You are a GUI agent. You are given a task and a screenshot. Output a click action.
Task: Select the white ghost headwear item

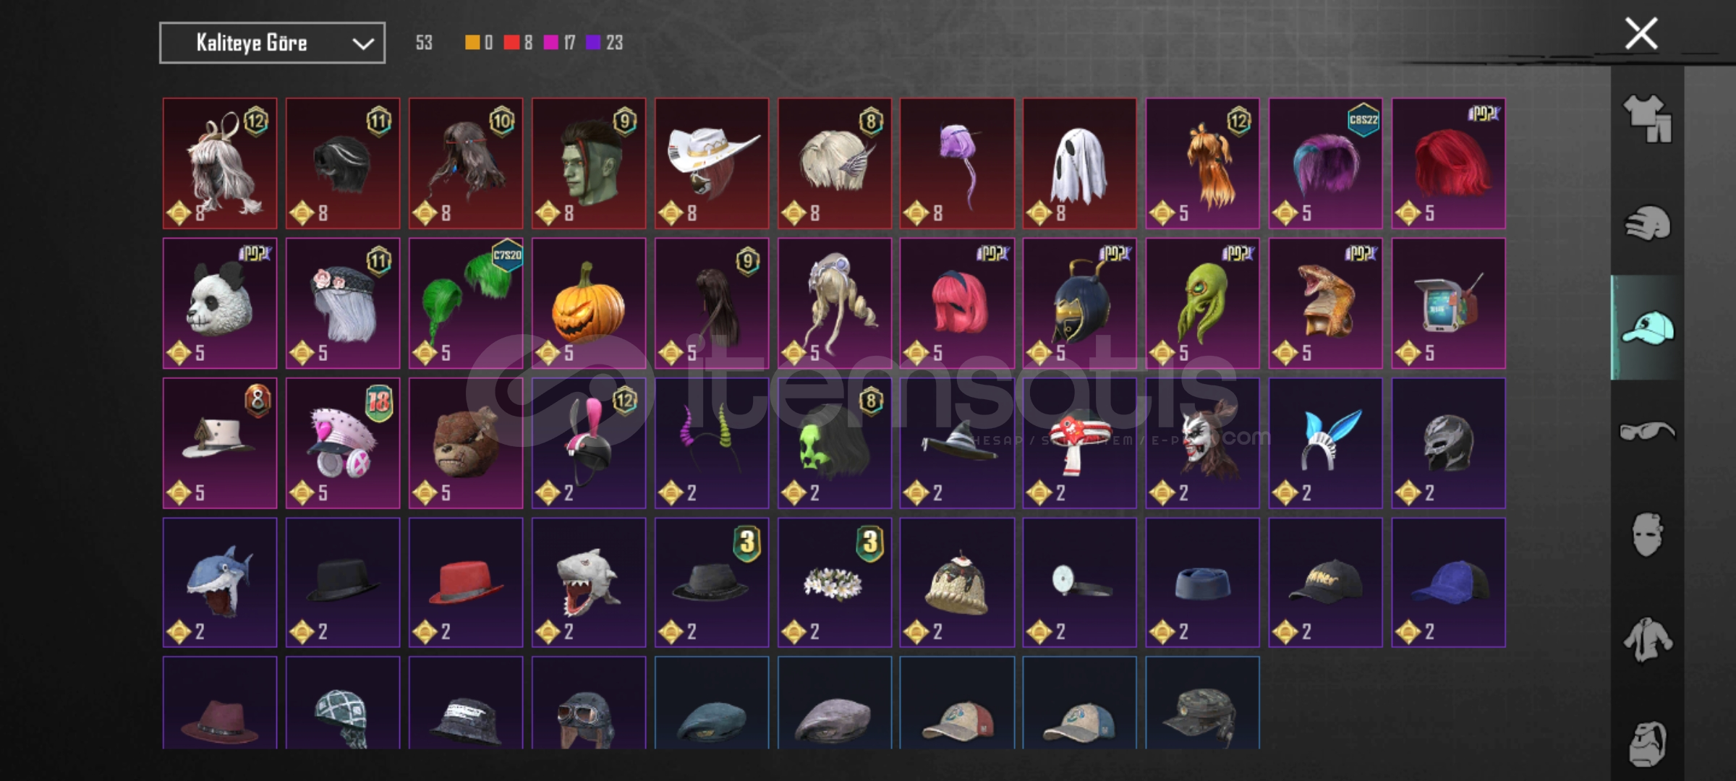[1079, 163]
